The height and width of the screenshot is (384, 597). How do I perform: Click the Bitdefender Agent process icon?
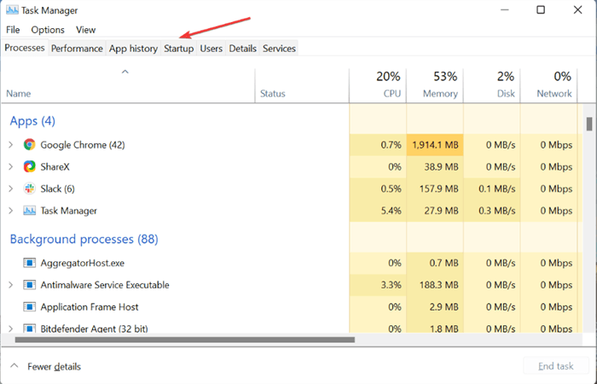(x=29, y=329)
